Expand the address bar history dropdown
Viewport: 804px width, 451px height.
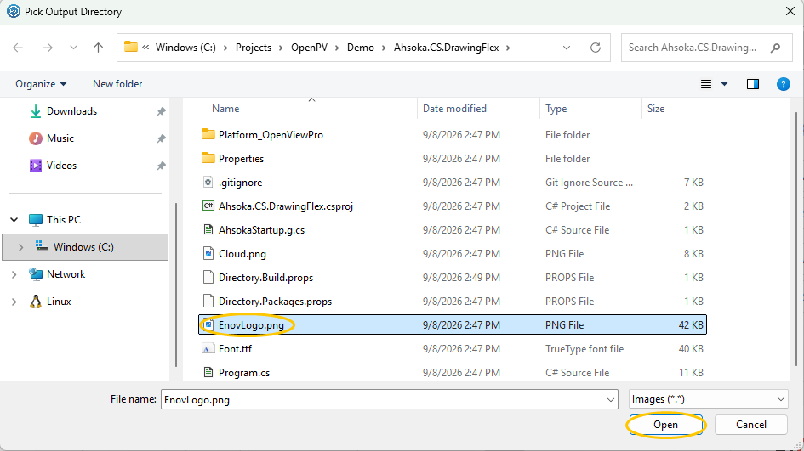(567, 48)
